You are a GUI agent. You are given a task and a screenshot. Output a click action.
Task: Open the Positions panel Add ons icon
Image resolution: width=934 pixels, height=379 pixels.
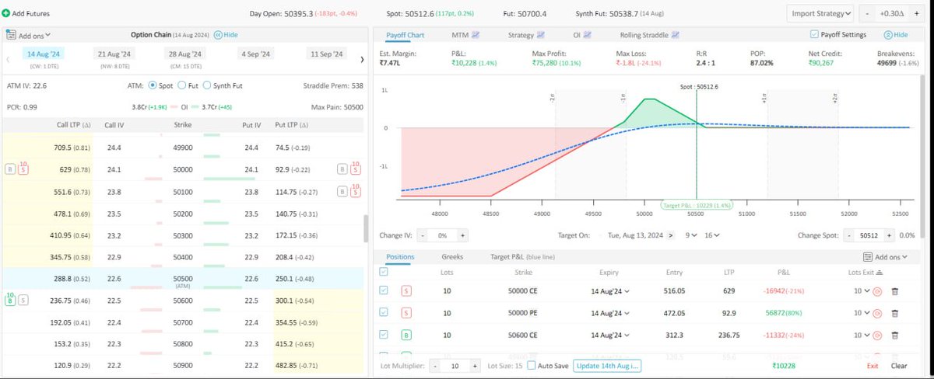[868, 256]
